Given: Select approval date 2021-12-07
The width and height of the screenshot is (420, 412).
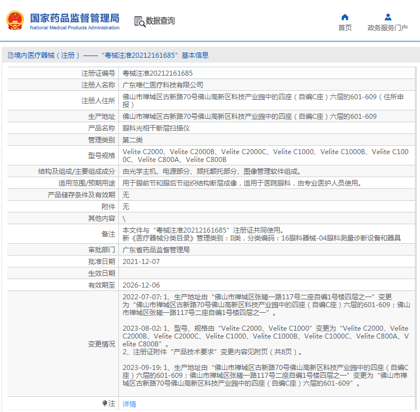Looking at the screenshot, I should click(x=141, y=262).
